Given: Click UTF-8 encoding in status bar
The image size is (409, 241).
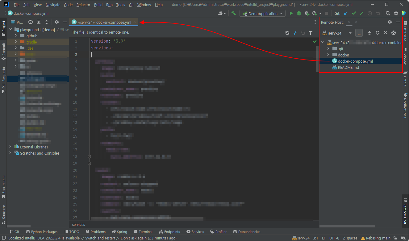Looking at the screenshot, I should 334,238.
